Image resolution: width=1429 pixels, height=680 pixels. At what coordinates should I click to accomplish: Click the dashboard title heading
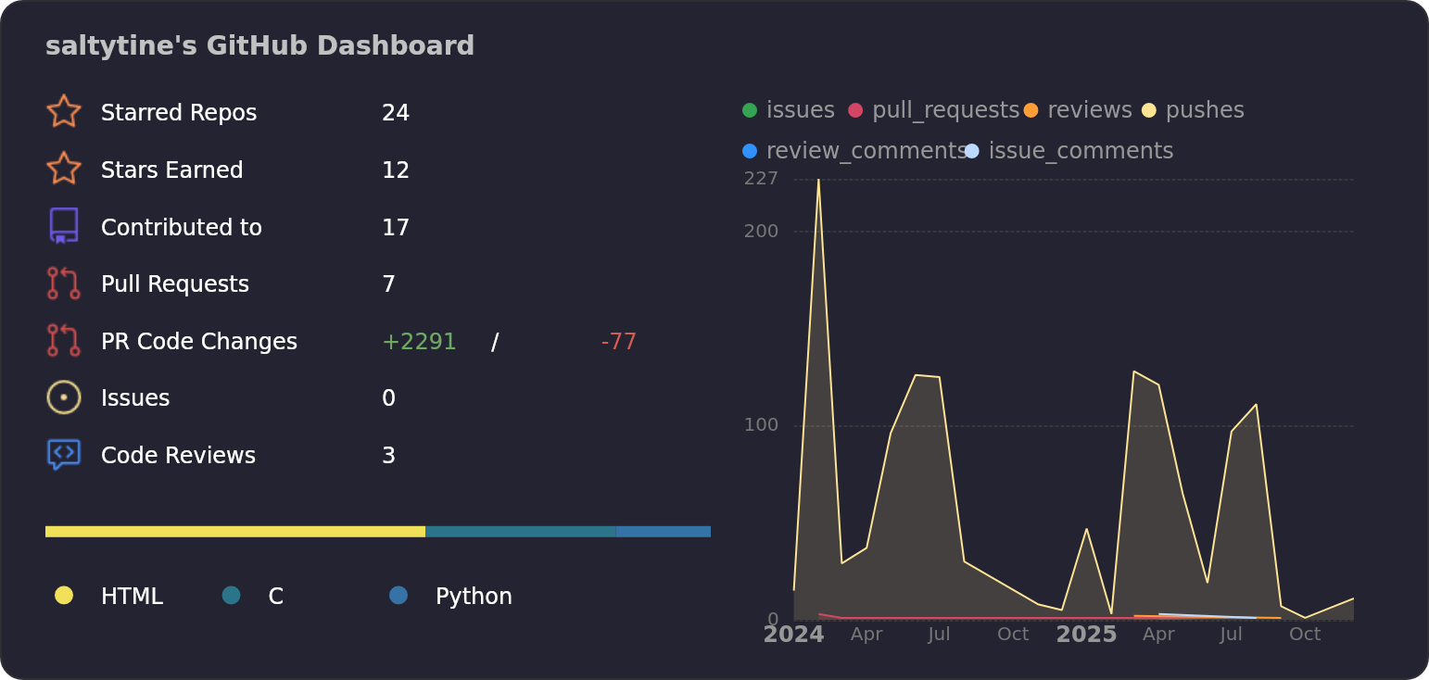pyautogui.click(x=259, y=45)
